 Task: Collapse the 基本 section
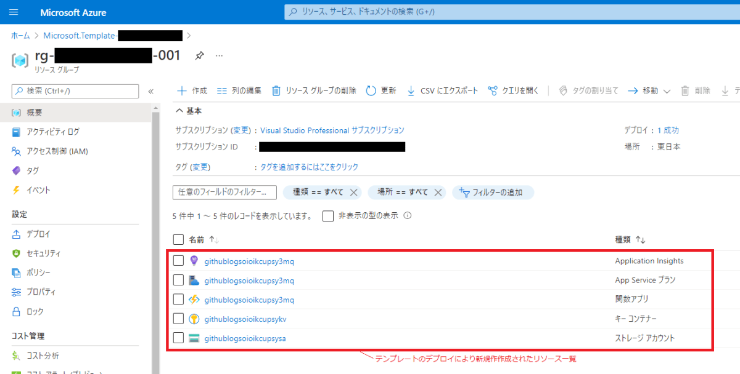(x=189, y=111)
